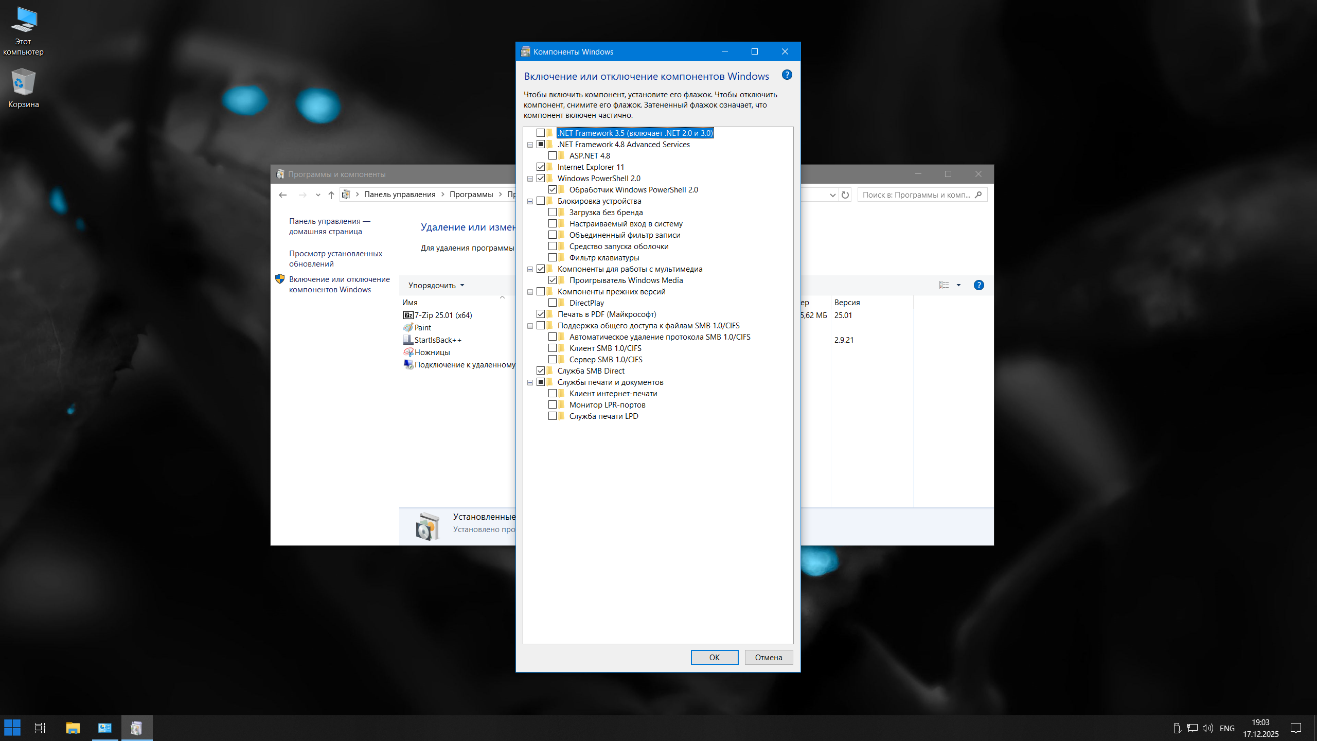Toggle Служба SMB Direct checkbox
Image resolution: width=1317 pixels, height=741 pixels.
[541, 370]
